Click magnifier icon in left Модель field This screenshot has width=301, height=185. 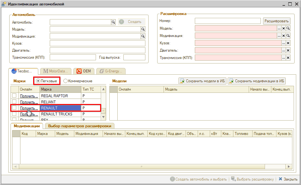[x=143, y=29]
